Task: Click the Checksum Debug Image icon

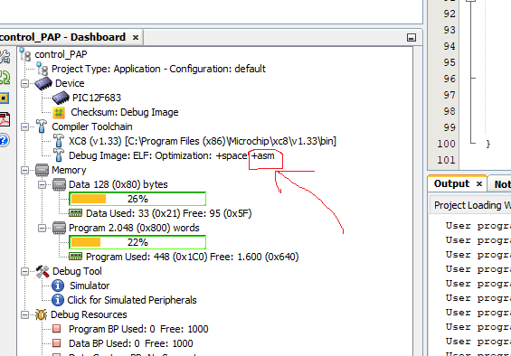Action: pyautogui.click(x=59, y=112)
